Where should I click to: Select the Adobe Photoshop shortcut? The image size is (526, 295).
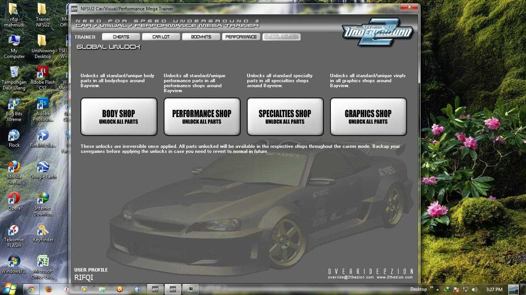[43, 110]
